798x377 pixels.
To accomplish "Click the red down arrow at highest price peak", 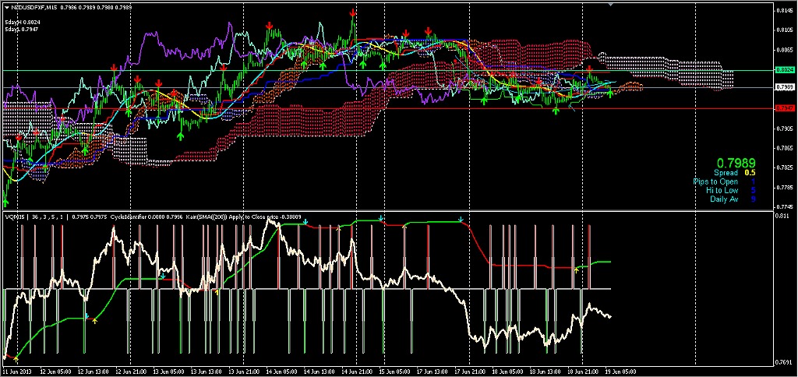I will pos(354,14).
